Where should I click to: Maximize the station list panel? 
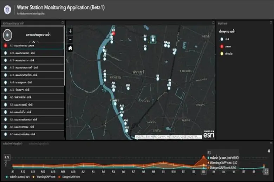(63, 22)
